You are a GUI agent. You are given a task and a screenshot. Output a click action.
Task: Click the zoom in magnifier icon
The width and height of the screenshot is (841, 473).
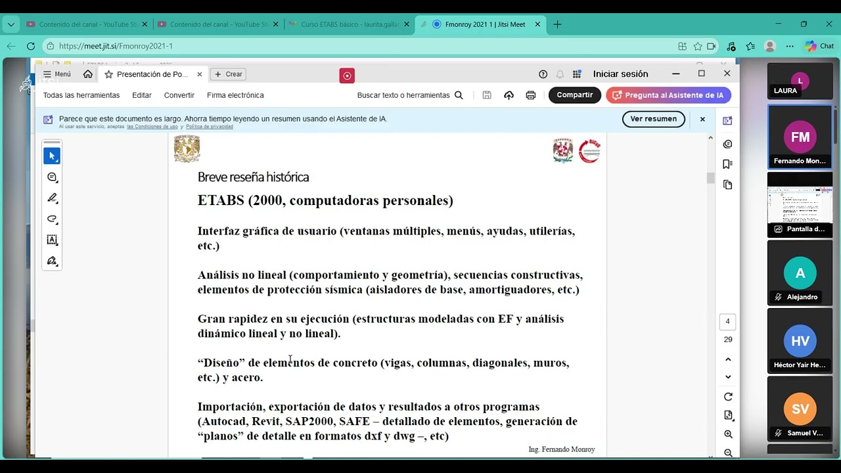point(728,434)
